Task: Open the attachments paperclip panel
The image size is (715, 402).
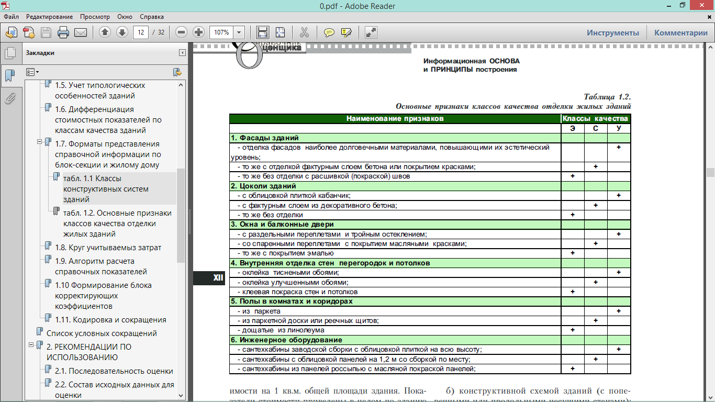Action: tap(9, 98)
